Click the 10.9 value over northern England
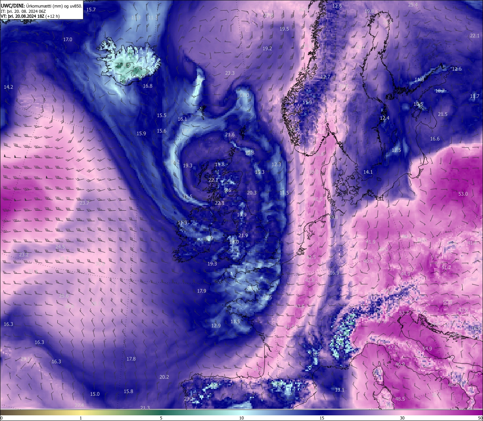483x421 pixels. pyautogui.click(x=241, y=215)
